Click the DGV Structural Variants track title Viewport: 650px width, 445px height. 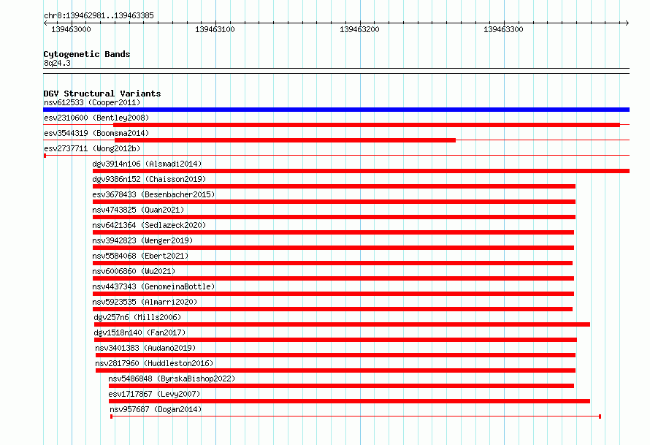tap(102, 94)
